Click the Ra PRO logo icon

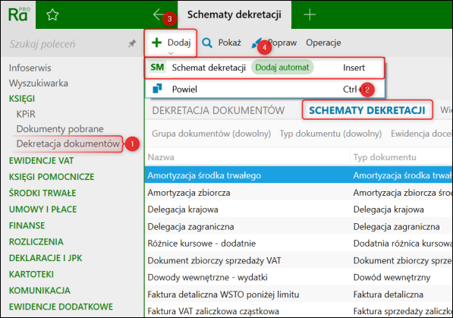[x=18, y=14]
